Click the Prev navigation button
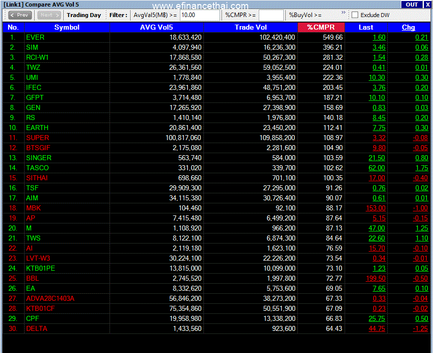 [20, 15]
